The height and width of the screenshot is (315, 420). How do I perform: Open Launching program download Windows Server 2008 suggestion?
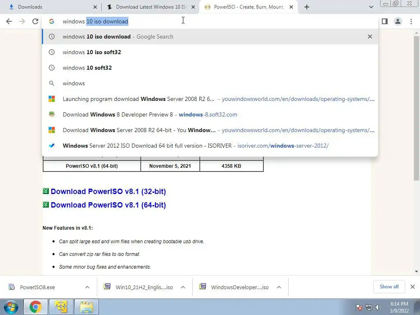tap(210, 99)
